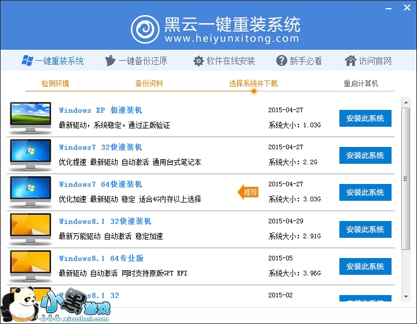Open the 一键重装系统 tab
The width and height of the screenshot is (417, 324).
[x=53, y=61]
